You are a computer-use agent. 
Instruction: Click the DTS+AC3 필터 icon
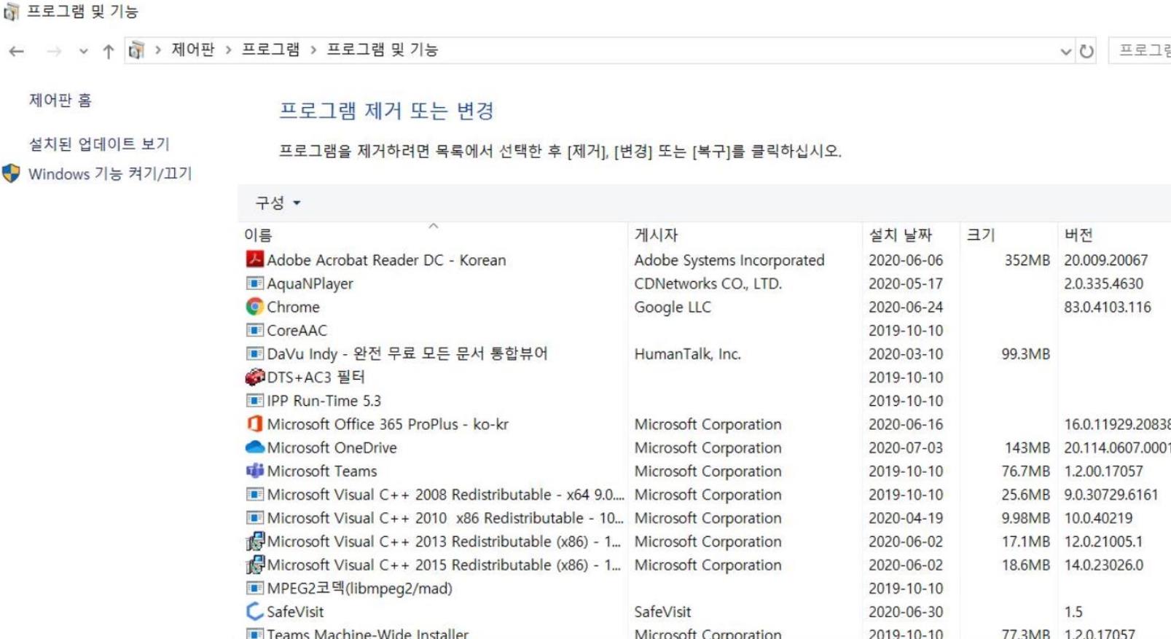254,377
